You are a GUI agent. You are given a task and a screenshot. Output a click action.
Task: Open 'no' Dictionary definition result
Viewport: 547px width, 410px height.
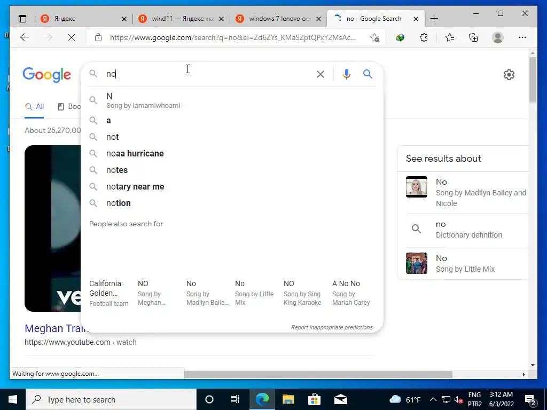pyautogui.click(x=467, y=230)
